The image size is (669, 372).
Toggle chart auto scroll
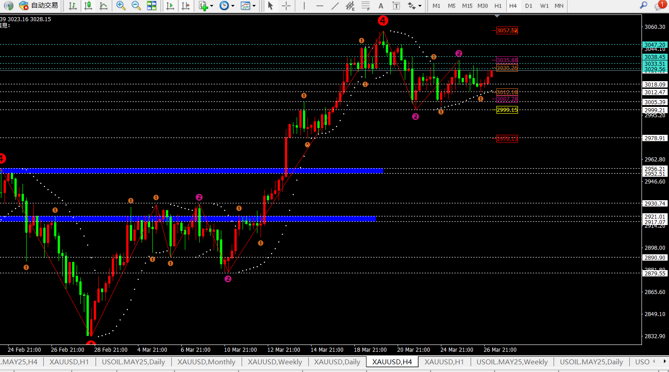170,6
